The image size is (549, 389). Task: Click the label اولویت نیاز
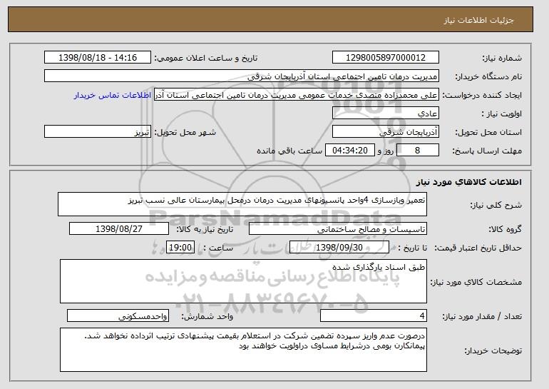point(502,114)
